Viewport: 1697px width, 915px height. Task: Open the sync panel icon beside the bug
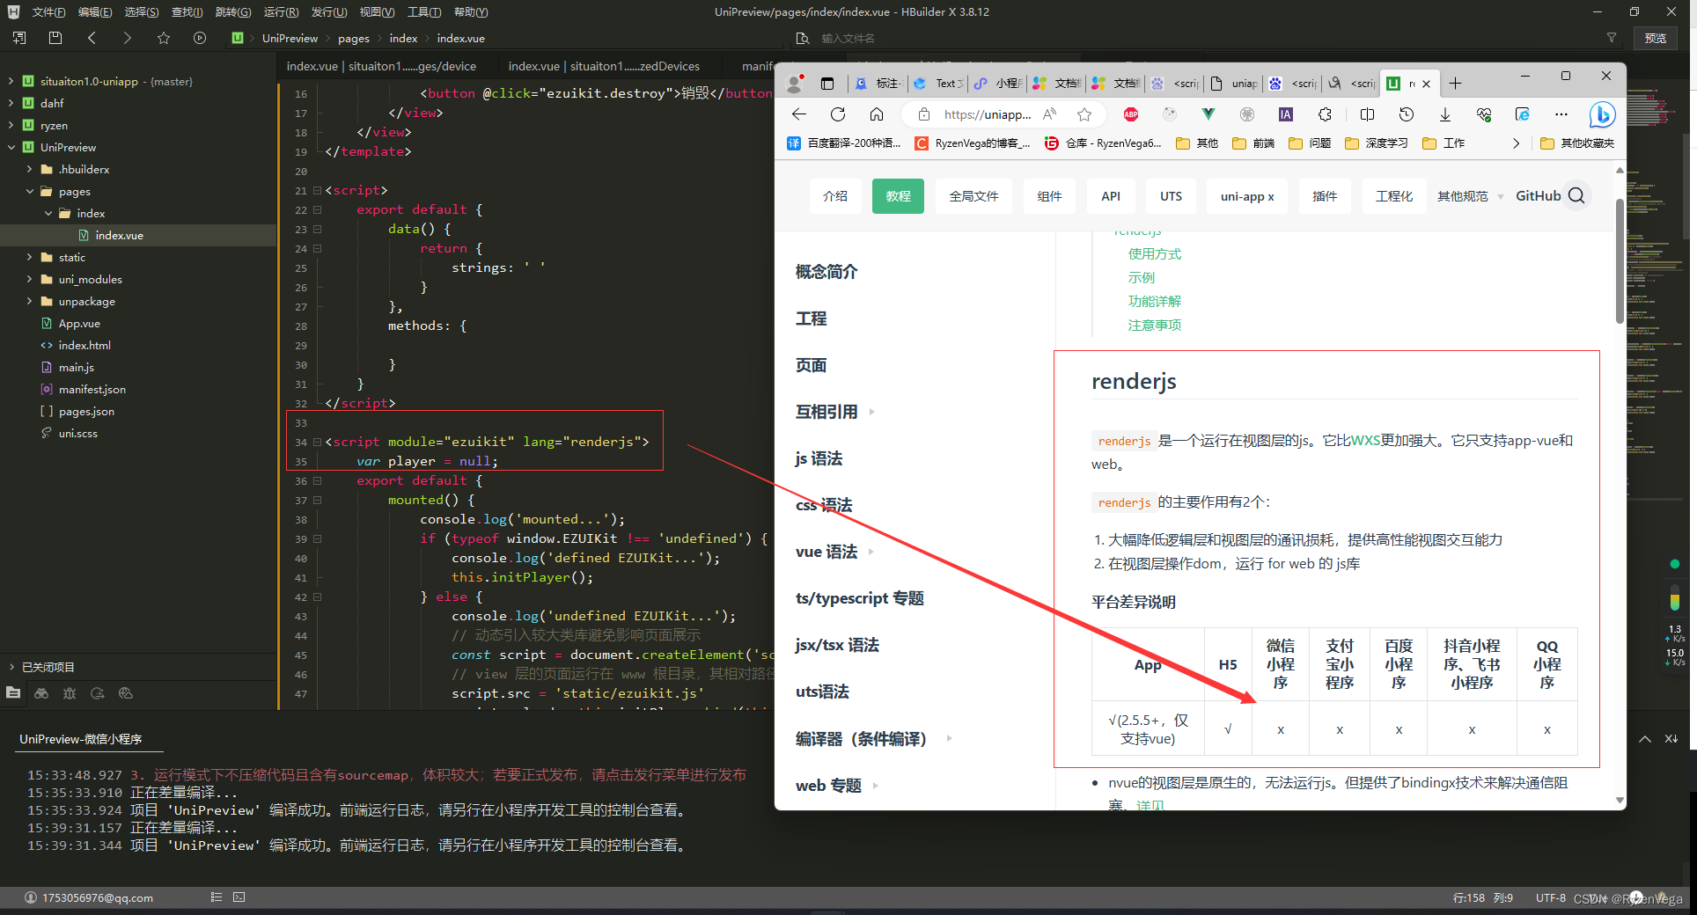click(98, 693)
